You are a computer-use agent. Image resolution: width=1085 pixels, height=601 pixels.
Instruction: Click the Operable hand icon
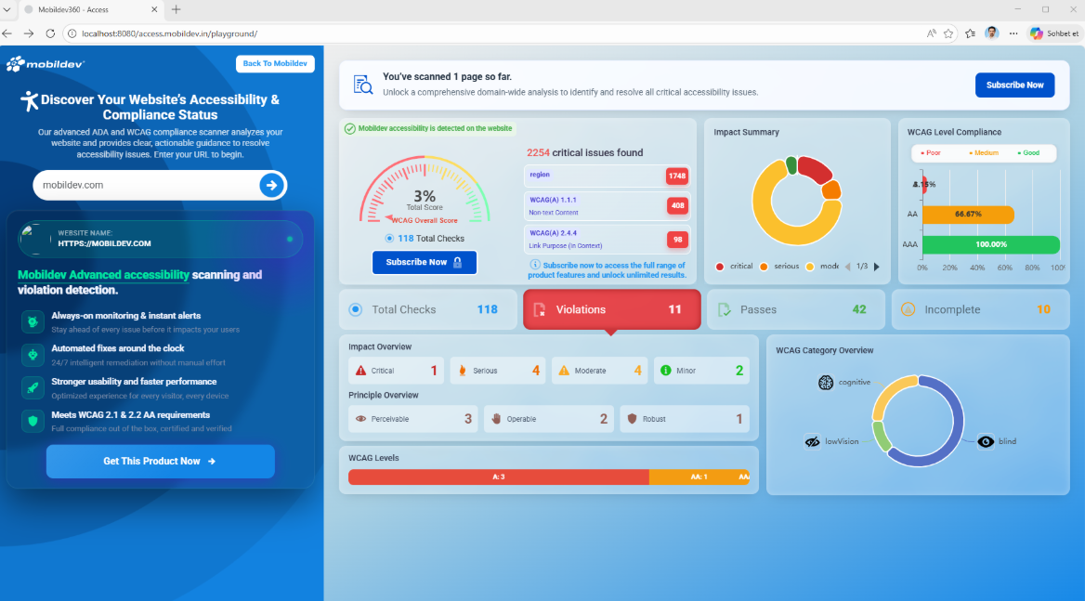click(x=495, y=419)
